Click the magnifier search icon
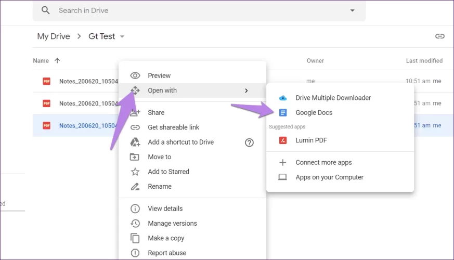 [46, 10]
